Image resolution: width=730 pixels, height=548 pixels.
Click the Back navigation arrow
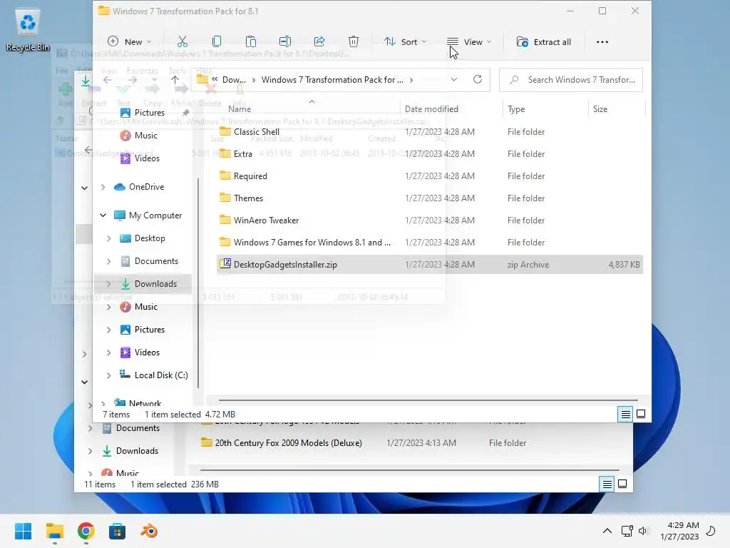click(108, 80)
